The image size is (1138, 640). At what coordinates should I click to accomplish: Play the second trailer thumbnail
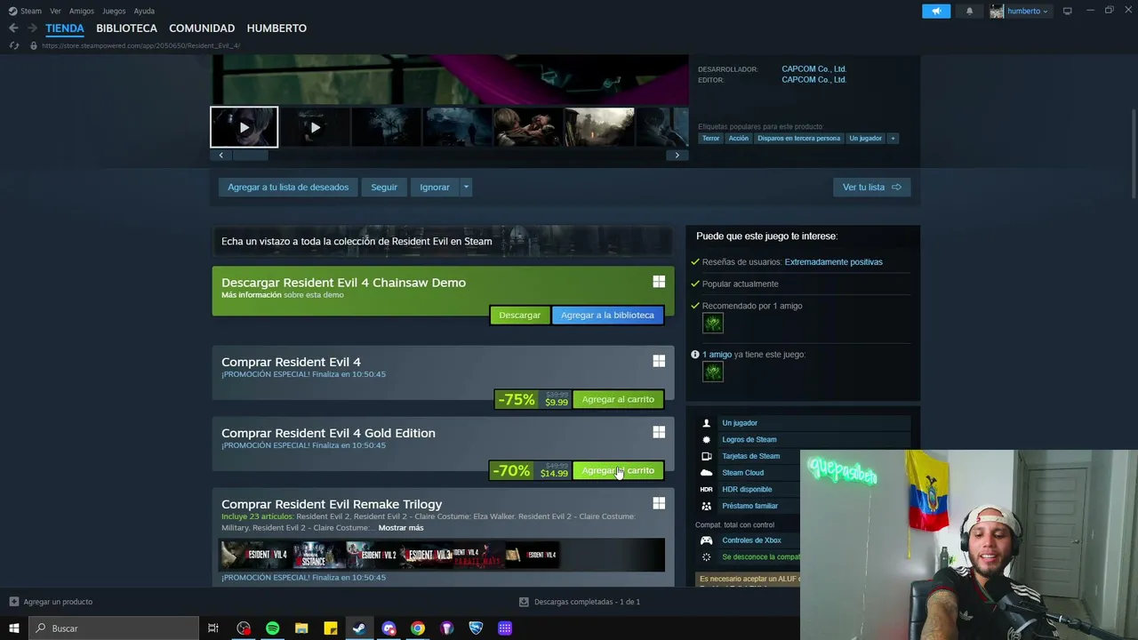tap(315, 127)
